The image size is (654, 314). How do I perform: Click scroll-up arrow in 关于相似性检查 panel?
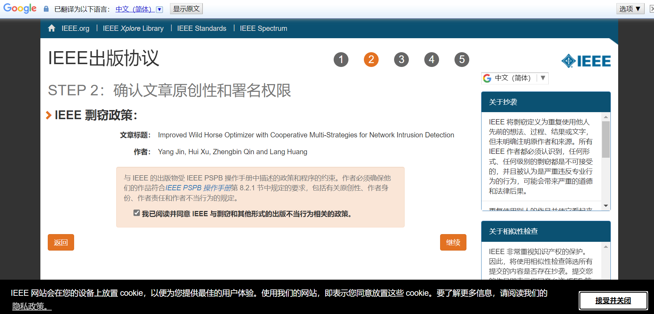(606, 247)
